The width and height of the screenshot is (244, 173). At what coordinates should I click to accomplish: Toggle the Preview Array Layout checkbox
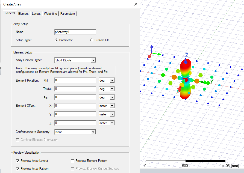pos(18,161)
